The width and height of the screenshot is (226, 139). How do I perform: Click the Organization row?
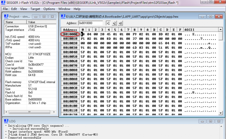(x=30, y=103)
